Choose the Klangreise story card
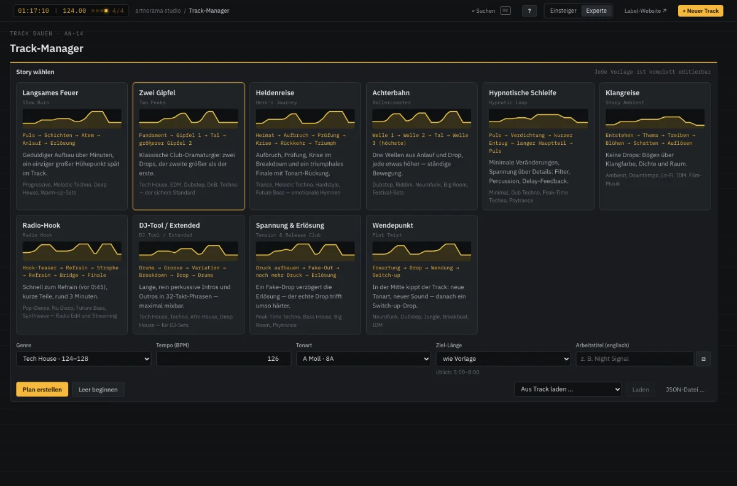The height and width of the screenshot is (486, 737). pyautogui.click(x=655, y=147)
